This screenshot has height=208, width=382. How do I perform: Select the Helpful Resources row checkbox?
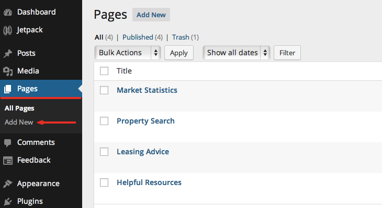104,182
